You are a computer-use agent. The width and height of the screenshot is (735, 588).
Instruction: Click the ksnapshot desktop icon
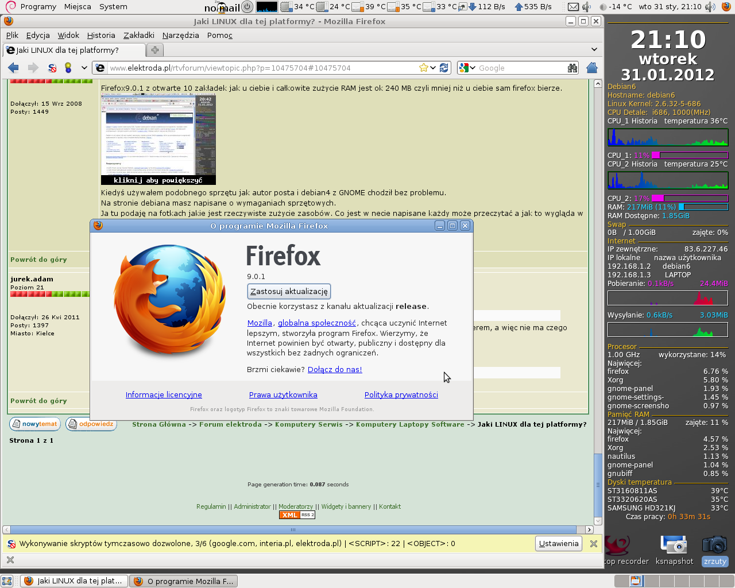click(674, 550)
